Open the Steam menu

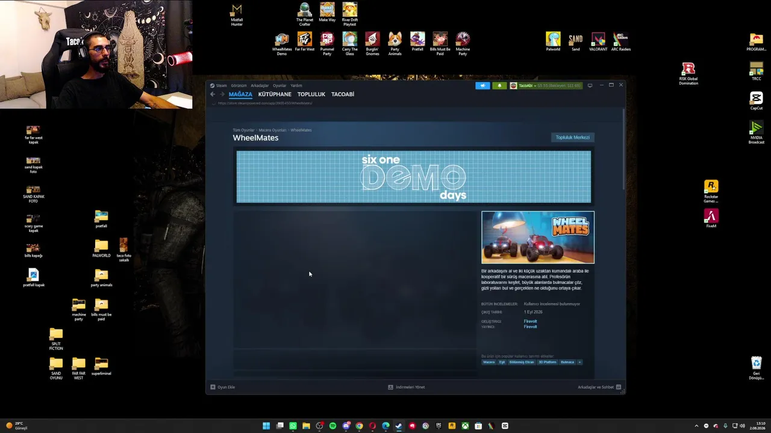pyautogui.click(x=219, y=85)
